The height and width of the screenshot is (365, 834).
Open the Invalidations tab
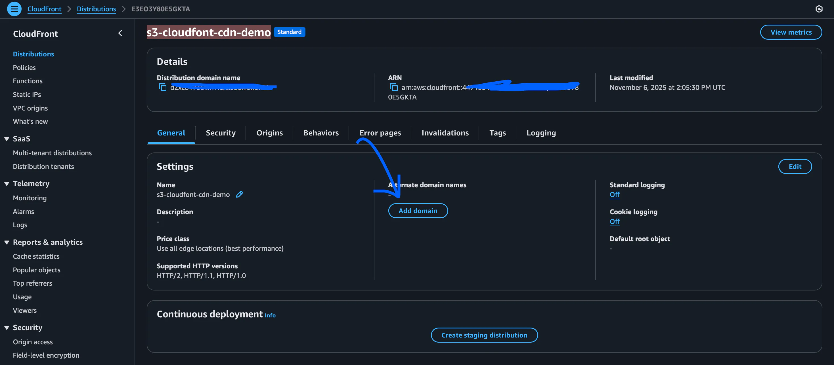[x=445, y=133]
